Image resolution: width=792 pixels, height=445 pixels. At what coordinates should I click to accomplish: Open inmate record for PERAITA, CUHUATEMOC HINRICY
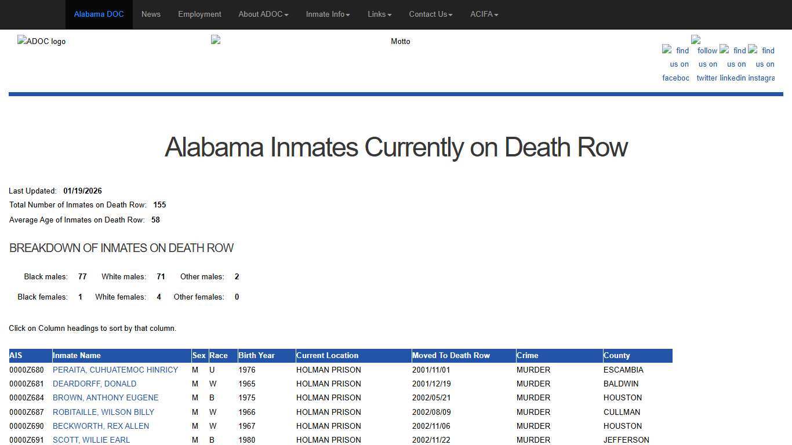pos(115,370)
